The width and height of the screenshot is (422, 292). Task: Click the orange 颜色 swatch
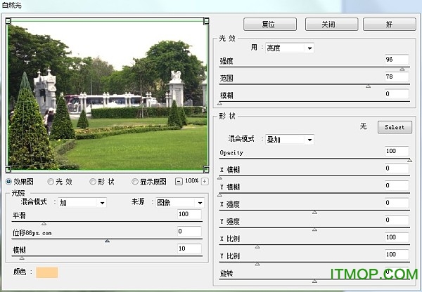(x=46, y=272)
